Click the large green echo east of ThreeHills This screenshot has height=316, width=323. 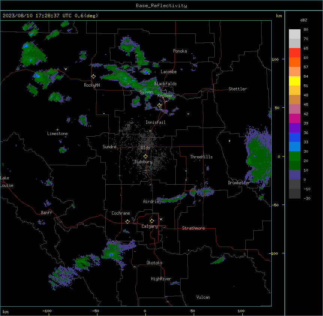click(x=259, y=157)
